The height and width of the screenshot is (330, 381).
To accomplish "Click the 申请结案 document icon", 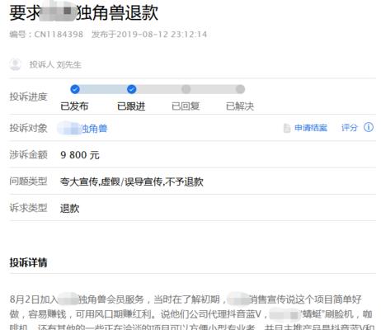I will [x=287, y=128].
